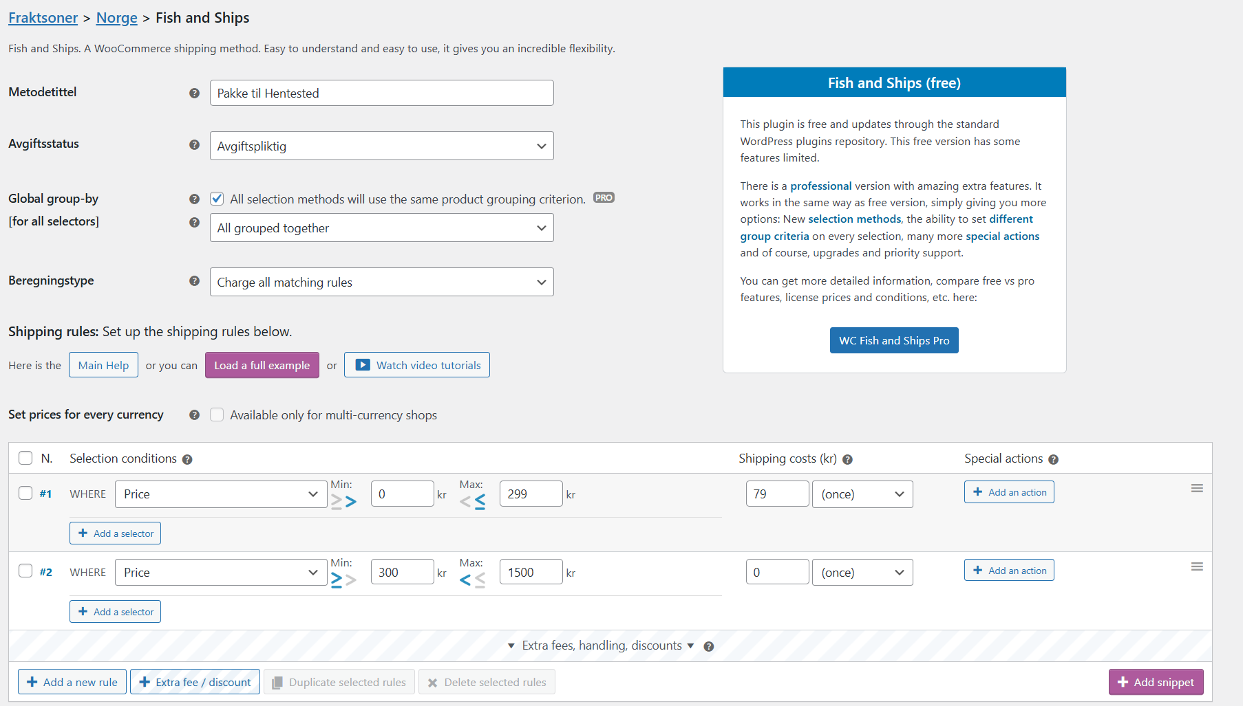Image resolution: width=1243 pixels, height=706 pixels.
Task: Click the help icon beside Avgiftsstatus
Action: point(195,144)
